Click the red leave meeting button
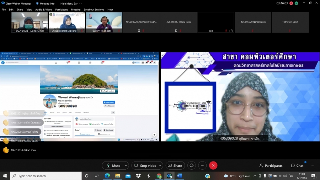 pos(213,165)
